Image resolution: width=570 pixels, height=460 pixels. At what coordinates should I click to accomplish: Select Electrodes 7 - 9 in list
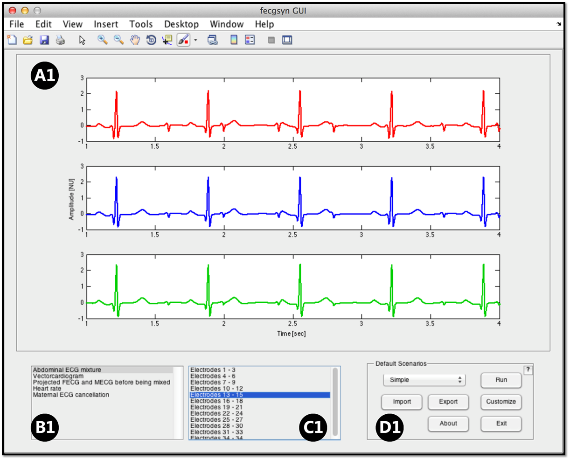pyautogui.click(x=213, y=382)
